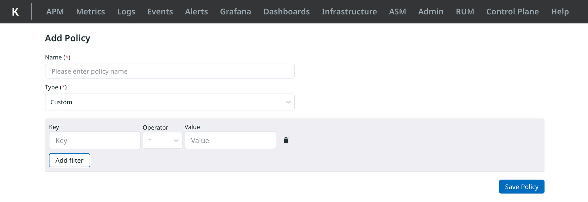Screen dimensions: 588x202
Task: Open the Infrastructure menu
Action: tap(349, 12)
